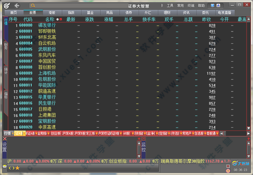Click the orange search magnifier icon
Screen dimensions: 253x175
33,5
